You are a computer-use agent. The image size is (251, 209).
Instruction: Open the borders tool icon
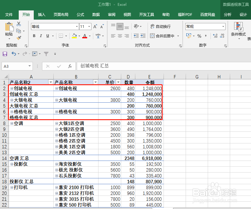[x=61, y=36]
